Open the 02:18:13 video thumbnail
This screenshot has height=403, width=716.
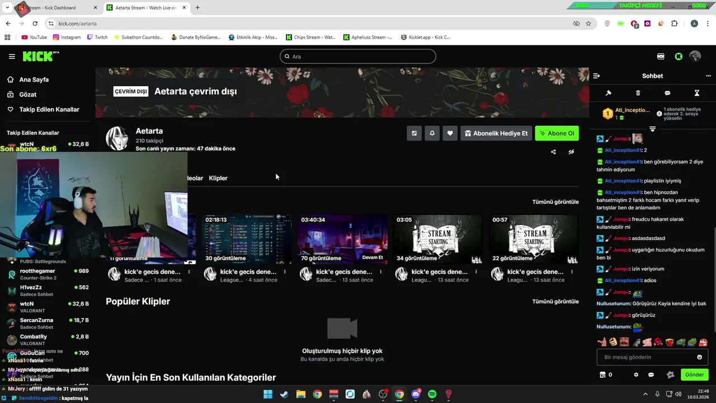247,239
